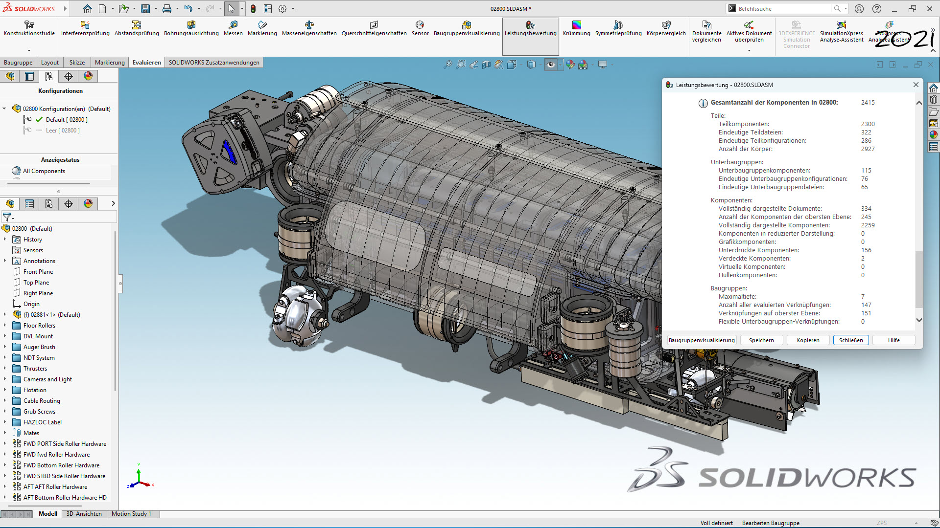940x528 pixels.
Task: Open Dokumente vergleichen tool
Action: [706, 32]
